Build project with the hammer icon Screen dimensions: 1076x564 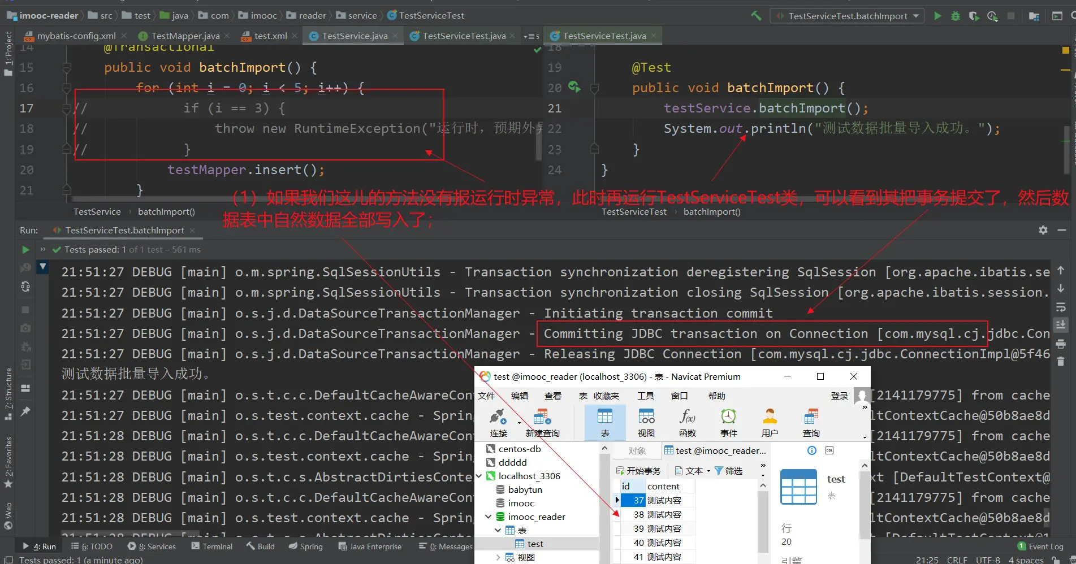tap(756, 16)
